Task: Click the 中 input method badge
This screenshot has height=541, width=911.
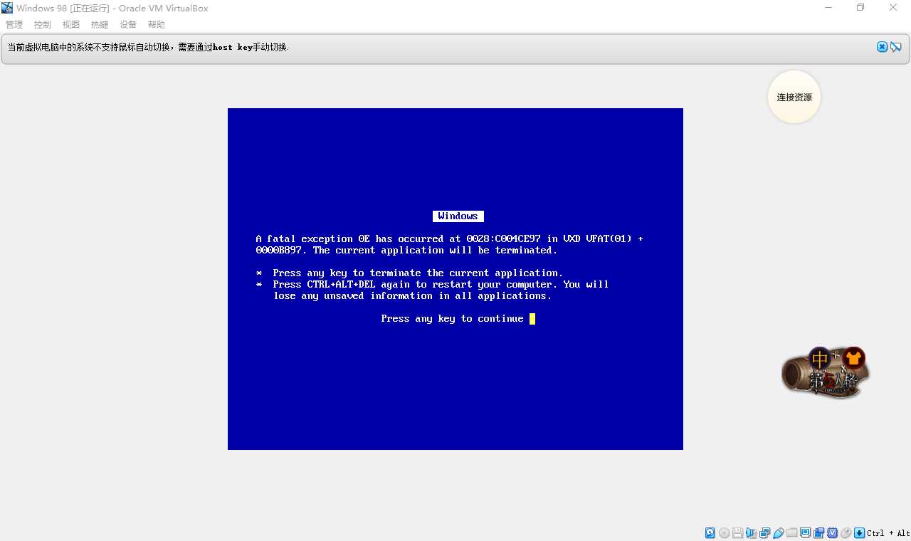Action: click(x=821, y=358)
